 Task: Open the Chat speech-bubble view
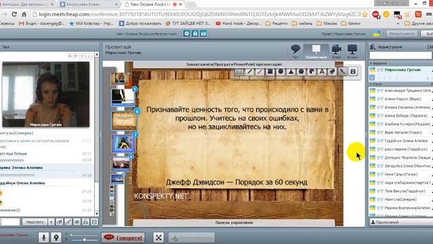click(x=295, y=52)
